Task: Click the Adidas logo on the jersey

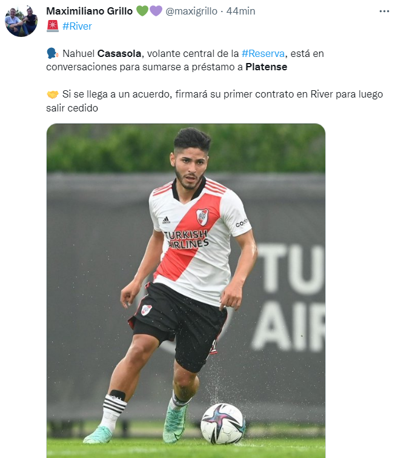Action: click(166, 220)
